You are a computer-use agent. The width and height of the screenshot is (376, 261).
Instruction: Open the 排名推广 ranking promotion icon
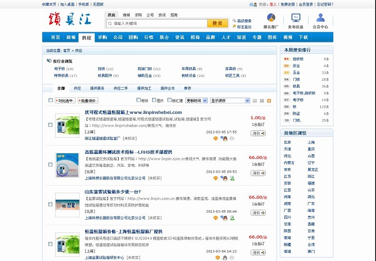coord(270,19)
